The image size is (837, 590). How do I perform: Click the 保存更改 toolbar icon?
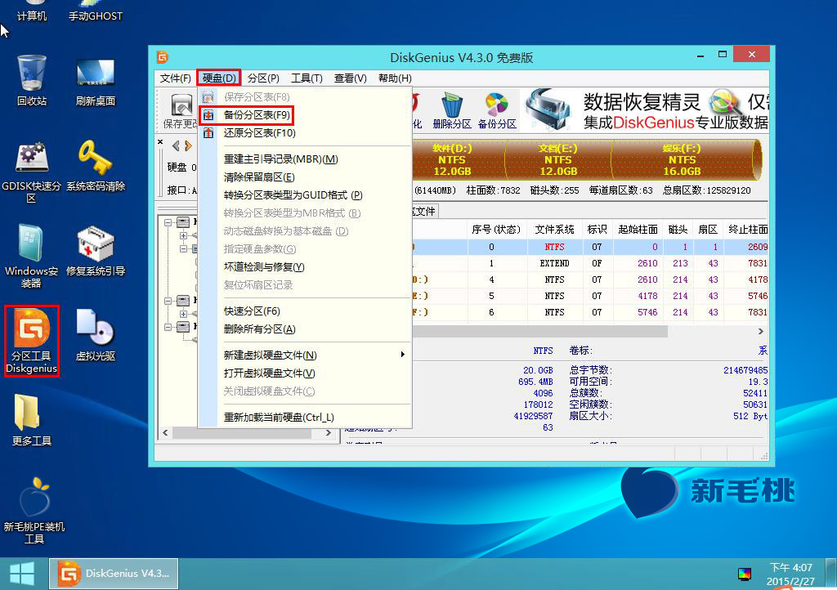(x=181, y=111)
